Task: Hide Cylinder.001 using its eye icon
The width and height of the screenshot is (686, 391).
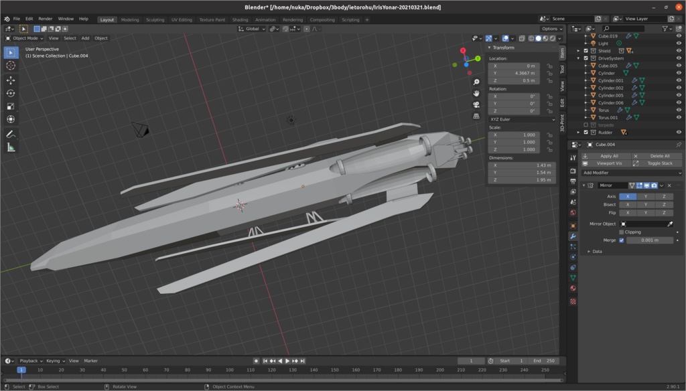Action: tap(679, 80)
